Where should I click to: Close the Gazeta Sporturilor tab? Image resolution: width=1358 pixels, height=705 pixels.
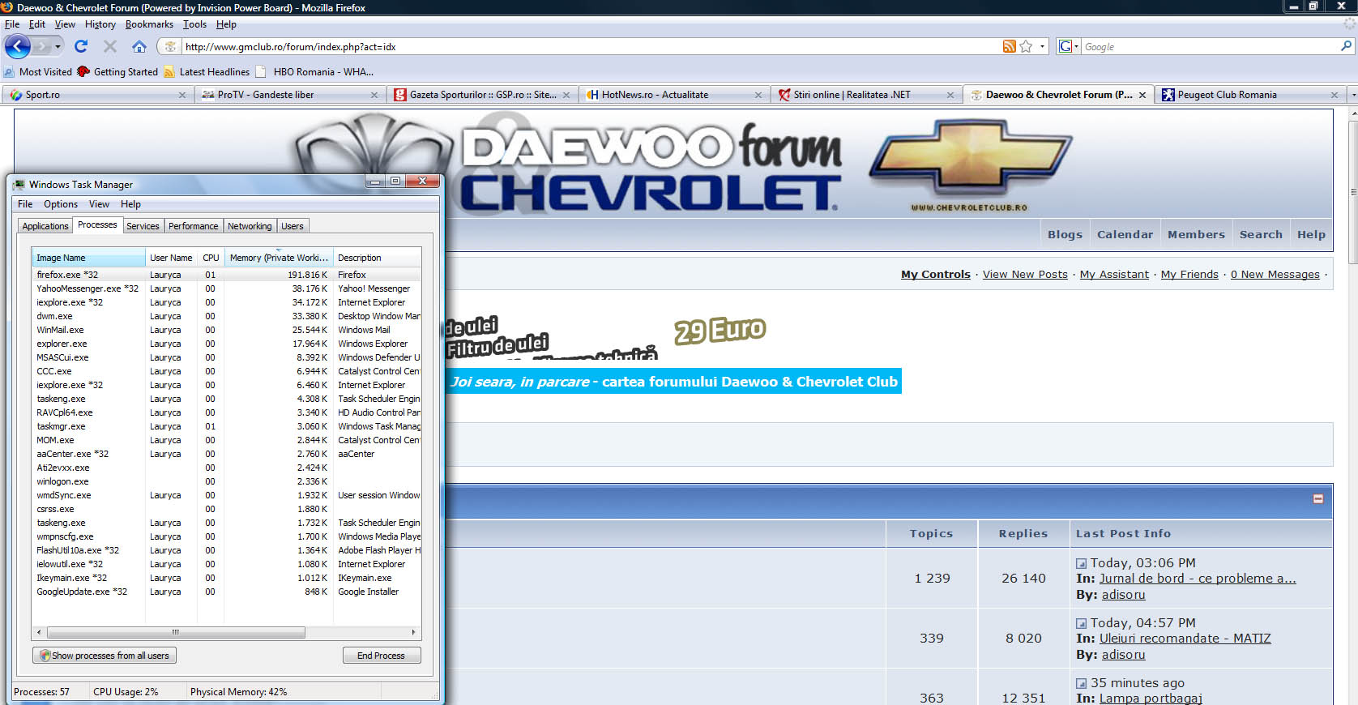click(566, 95)
